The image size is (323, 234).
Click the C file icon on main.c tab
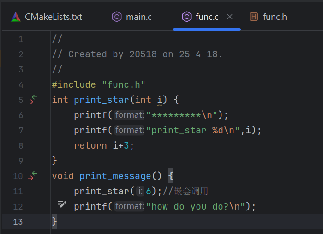(x=117, y=17)
